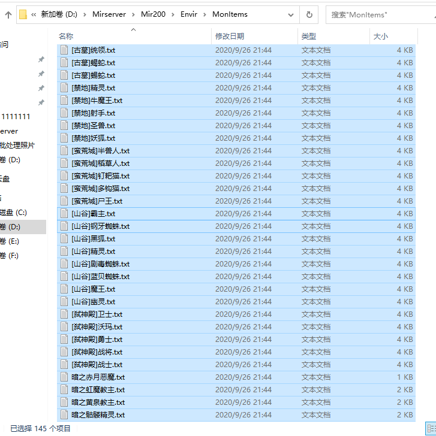
Task: Click file icon of [山谷]钢牙蜘蛛.txt
Action: click(64, 226)
